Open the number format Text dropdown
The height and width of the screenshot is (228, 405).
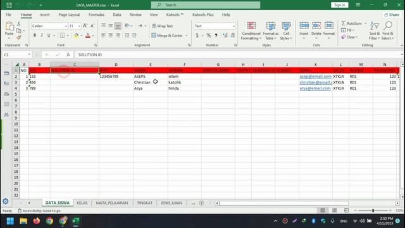[x=234, y=26]
